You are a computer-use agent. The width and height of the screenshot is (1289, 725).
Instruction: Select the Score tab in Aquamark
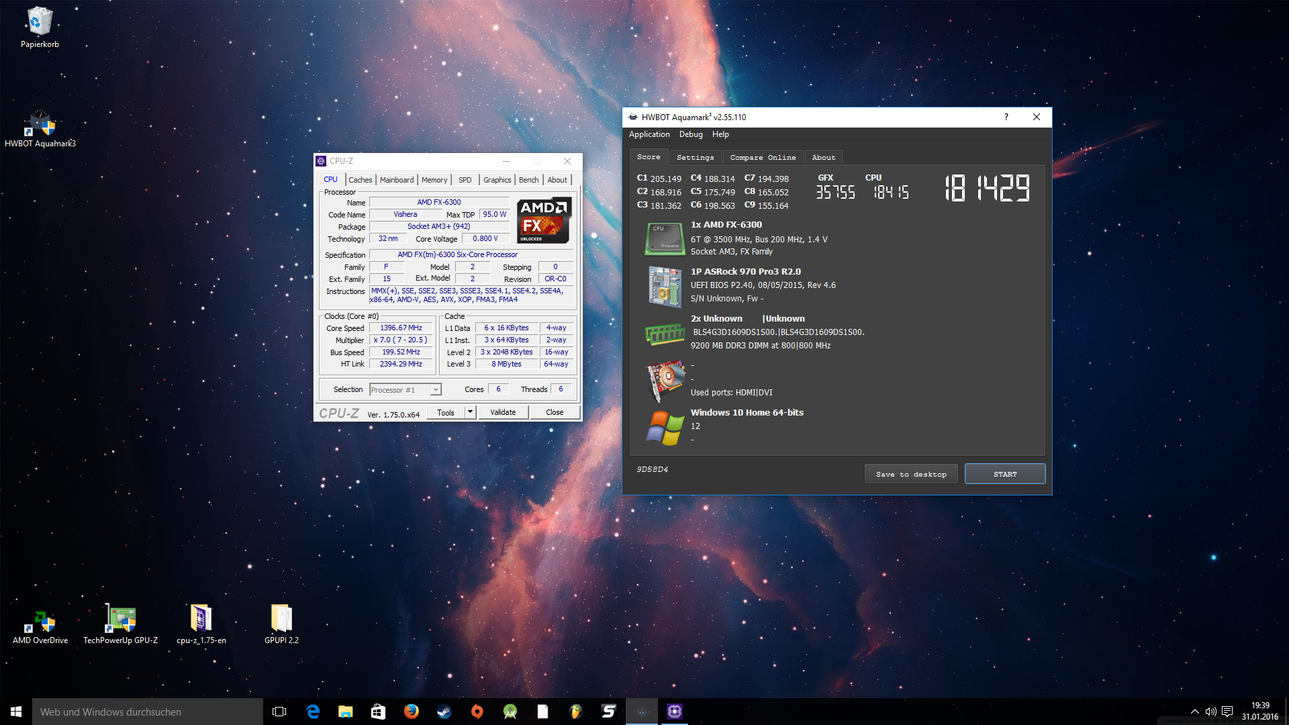tap(649, 156)
